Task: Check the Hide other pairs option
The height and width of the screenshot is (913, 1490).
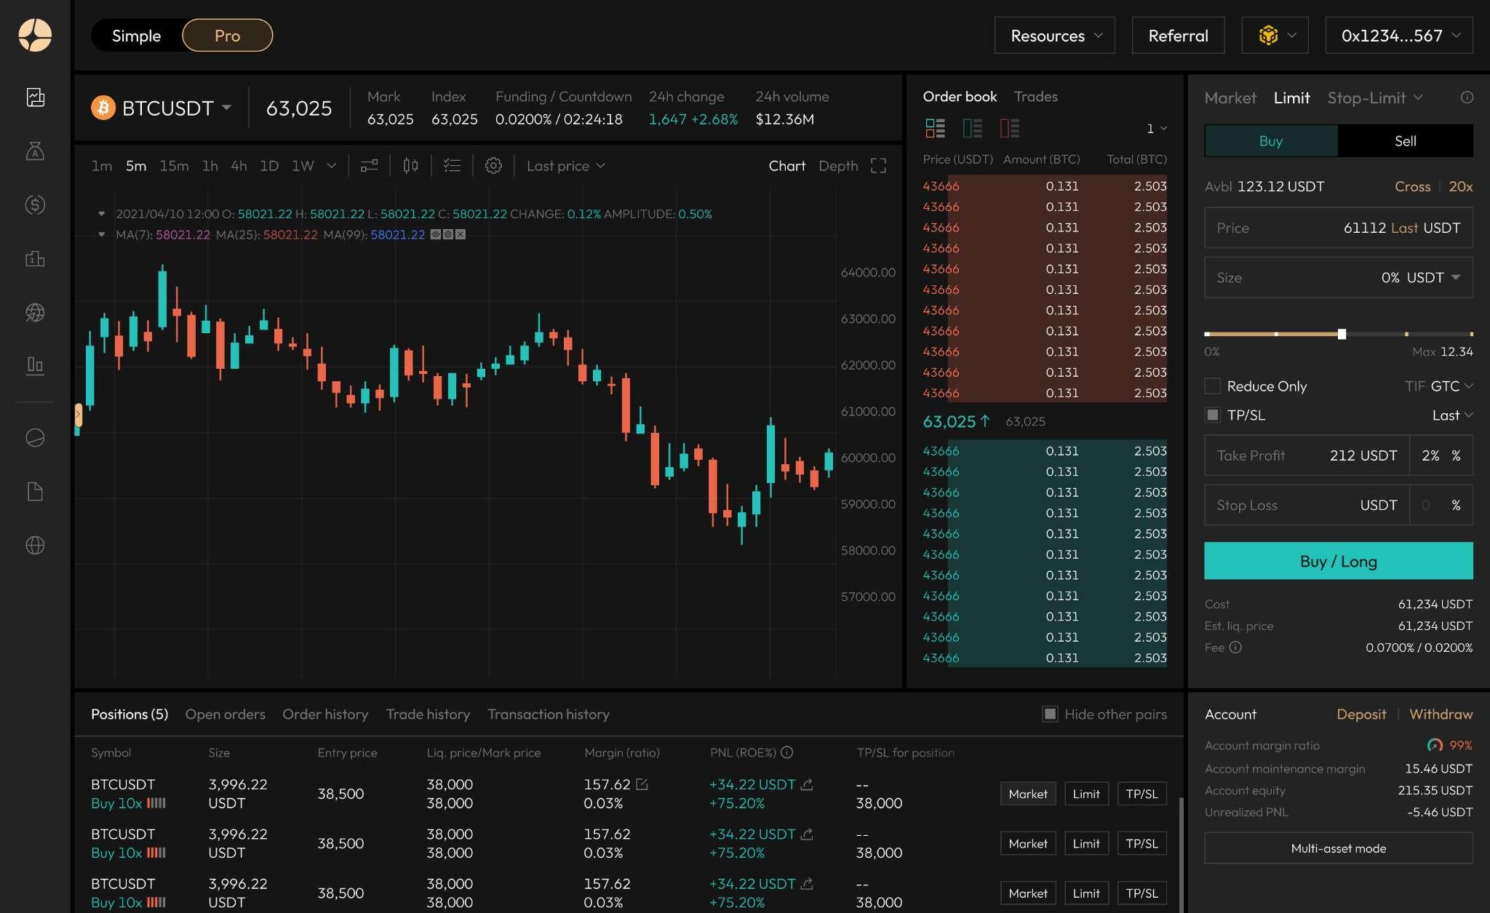Action: pyautogui.click(x=1050, y=714)
